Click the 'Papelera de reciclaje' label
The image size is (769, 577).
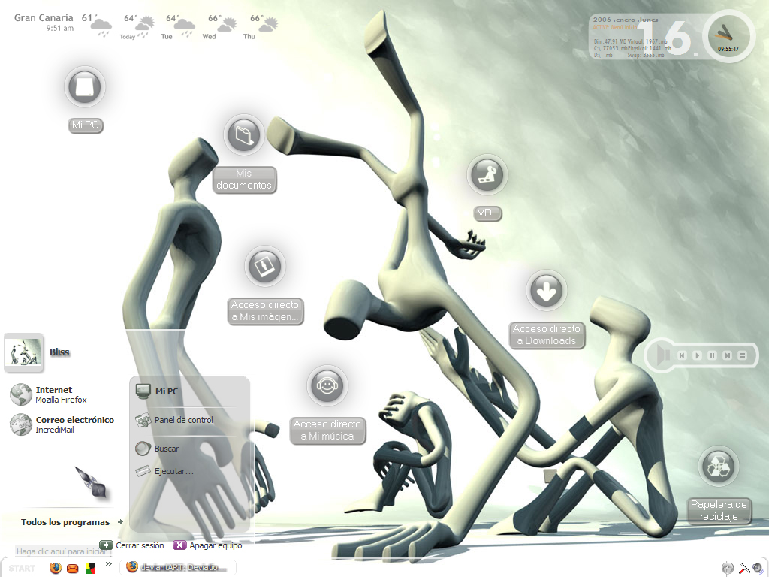(x=719, y=510)
